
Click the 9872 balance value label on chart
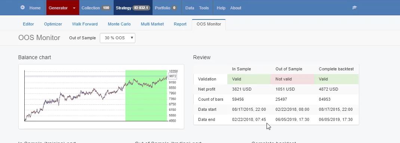tap(173, 76)
